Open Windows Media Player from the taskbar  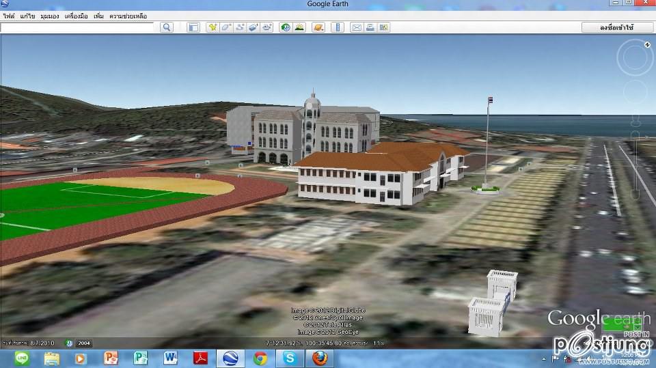point(81,358)
